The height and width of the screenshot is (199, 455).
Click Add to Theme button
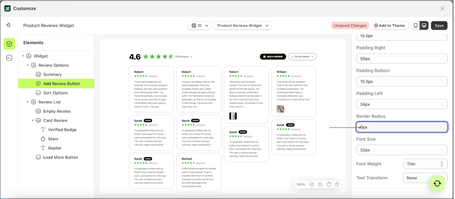click(x=390, y=25)
